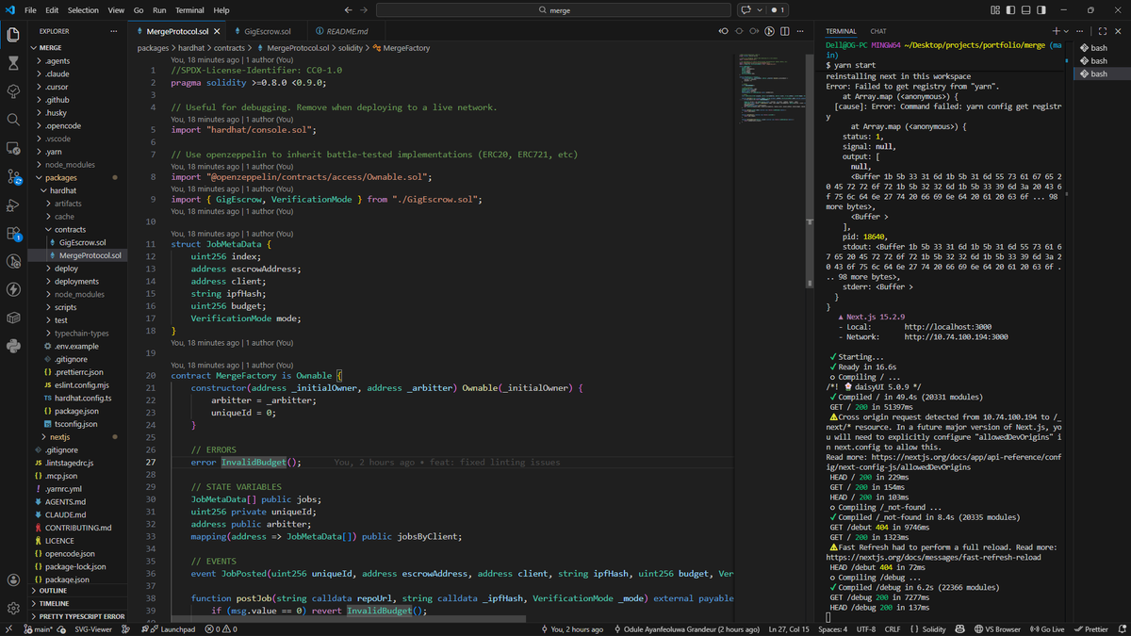Toggle Go Live server in status bar
Viewport: 1131px width, 636px height.
[1046, 628]
